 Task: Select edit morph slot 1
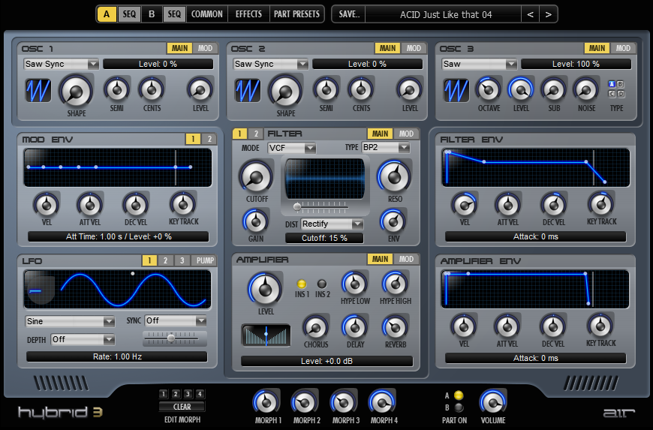pos(164,394)
